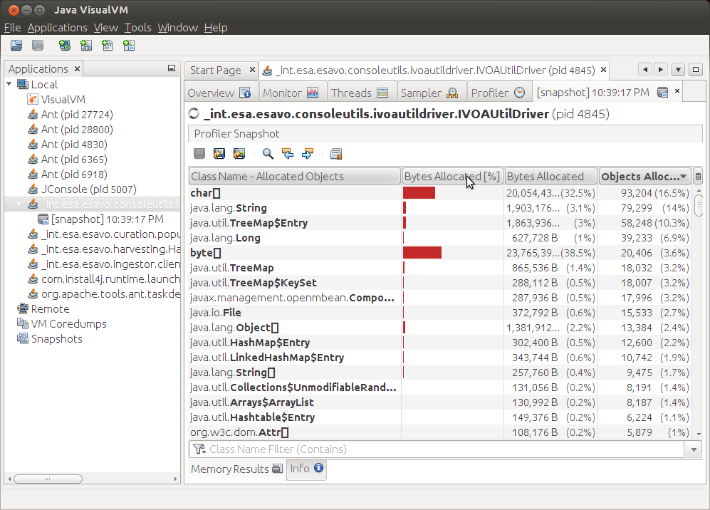Collapse the Local tree node

point(9,84)
